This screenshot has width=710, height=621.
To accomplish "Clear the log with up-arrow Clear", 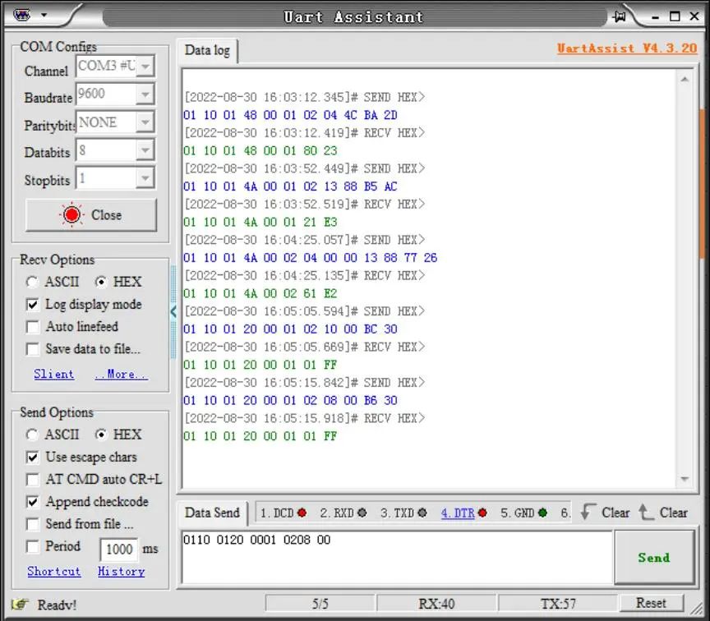I will [x=663, y=513].
